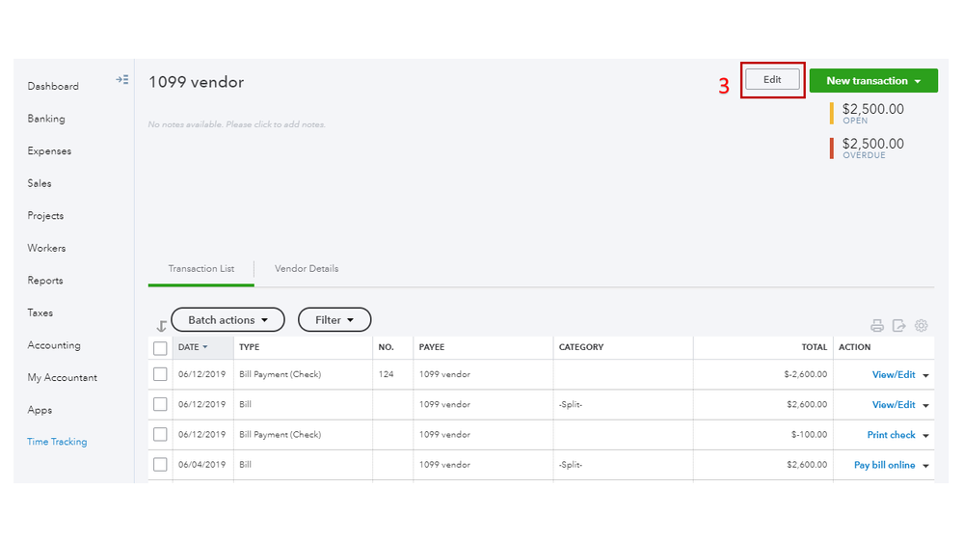Click the export list icon
The width and height of the screenshot is (963, 542).
pyautogui.click(x=898, y=326)
